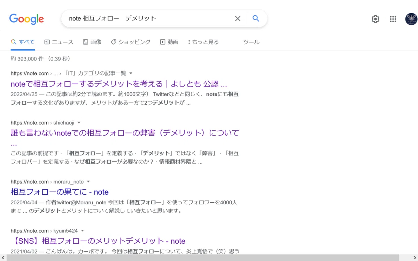This screenshot has width=418, height=261.
Task: Expand the dropdown arrow next to kyuin5424
Action: [x=82, y=231]
